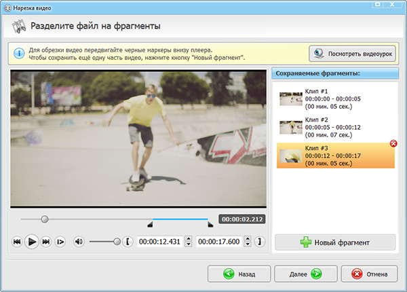Decrease the end time 00:00:17.600
Screen dimensions: 407x292
coord(248,244)
